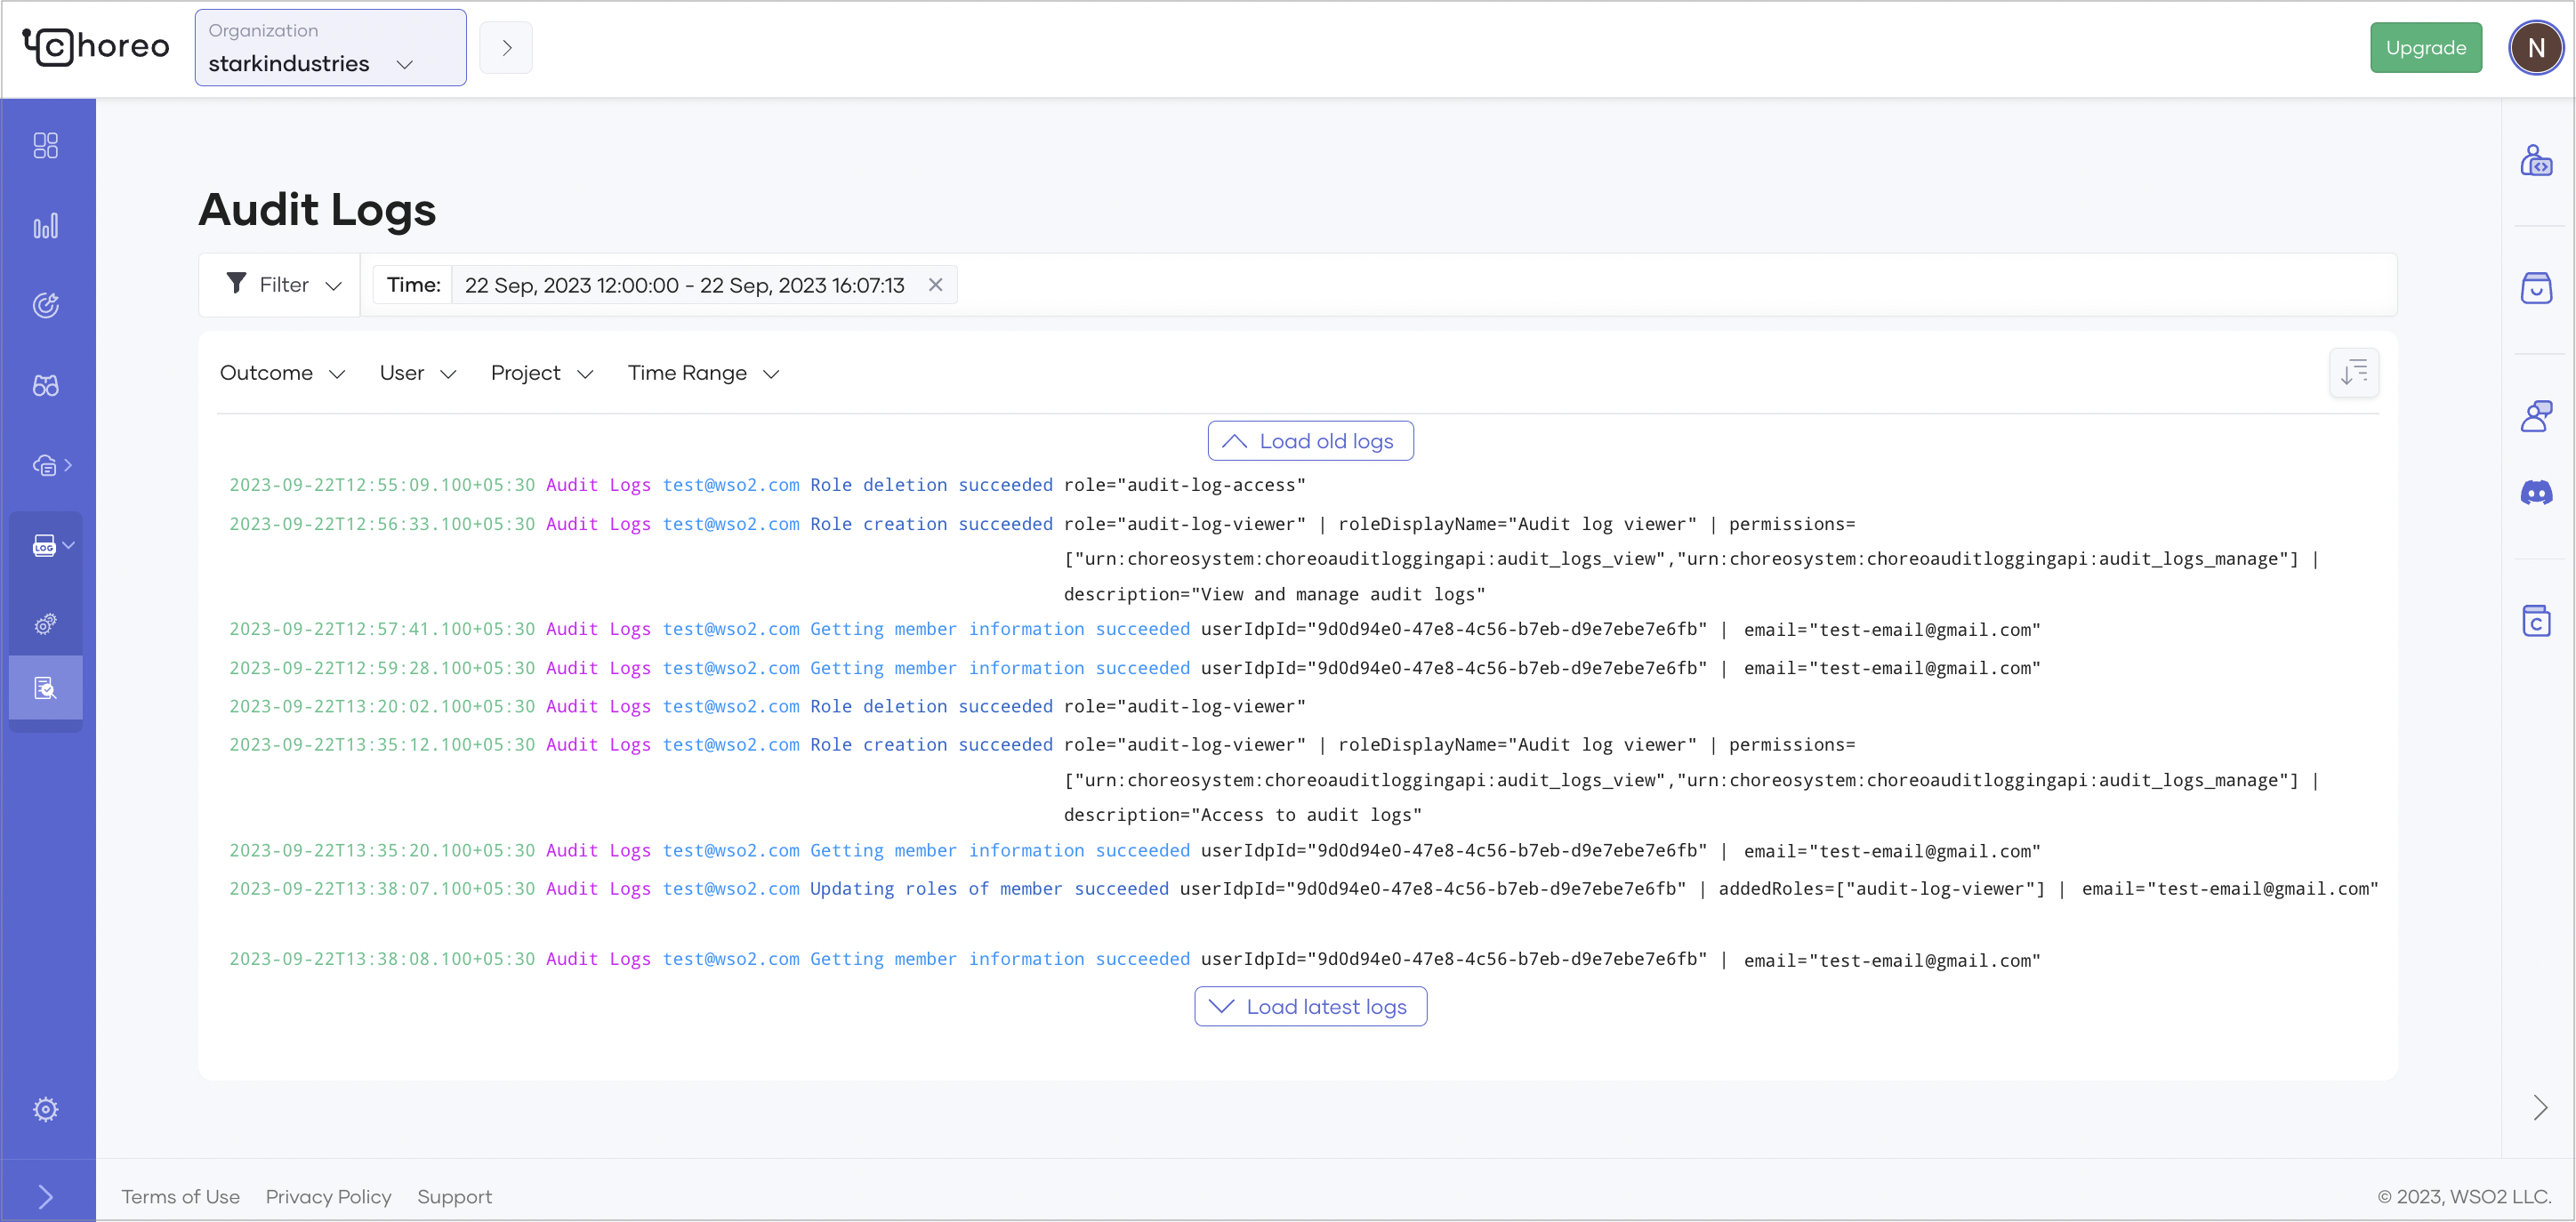This screenshot has height=1222, width=2576.
Task: Open the Insights bar chart icon
Action: click(46, 226)
